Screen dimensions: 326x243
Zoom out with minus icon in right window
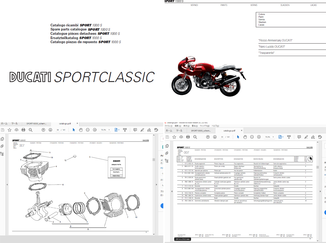(x=252, y=137)
